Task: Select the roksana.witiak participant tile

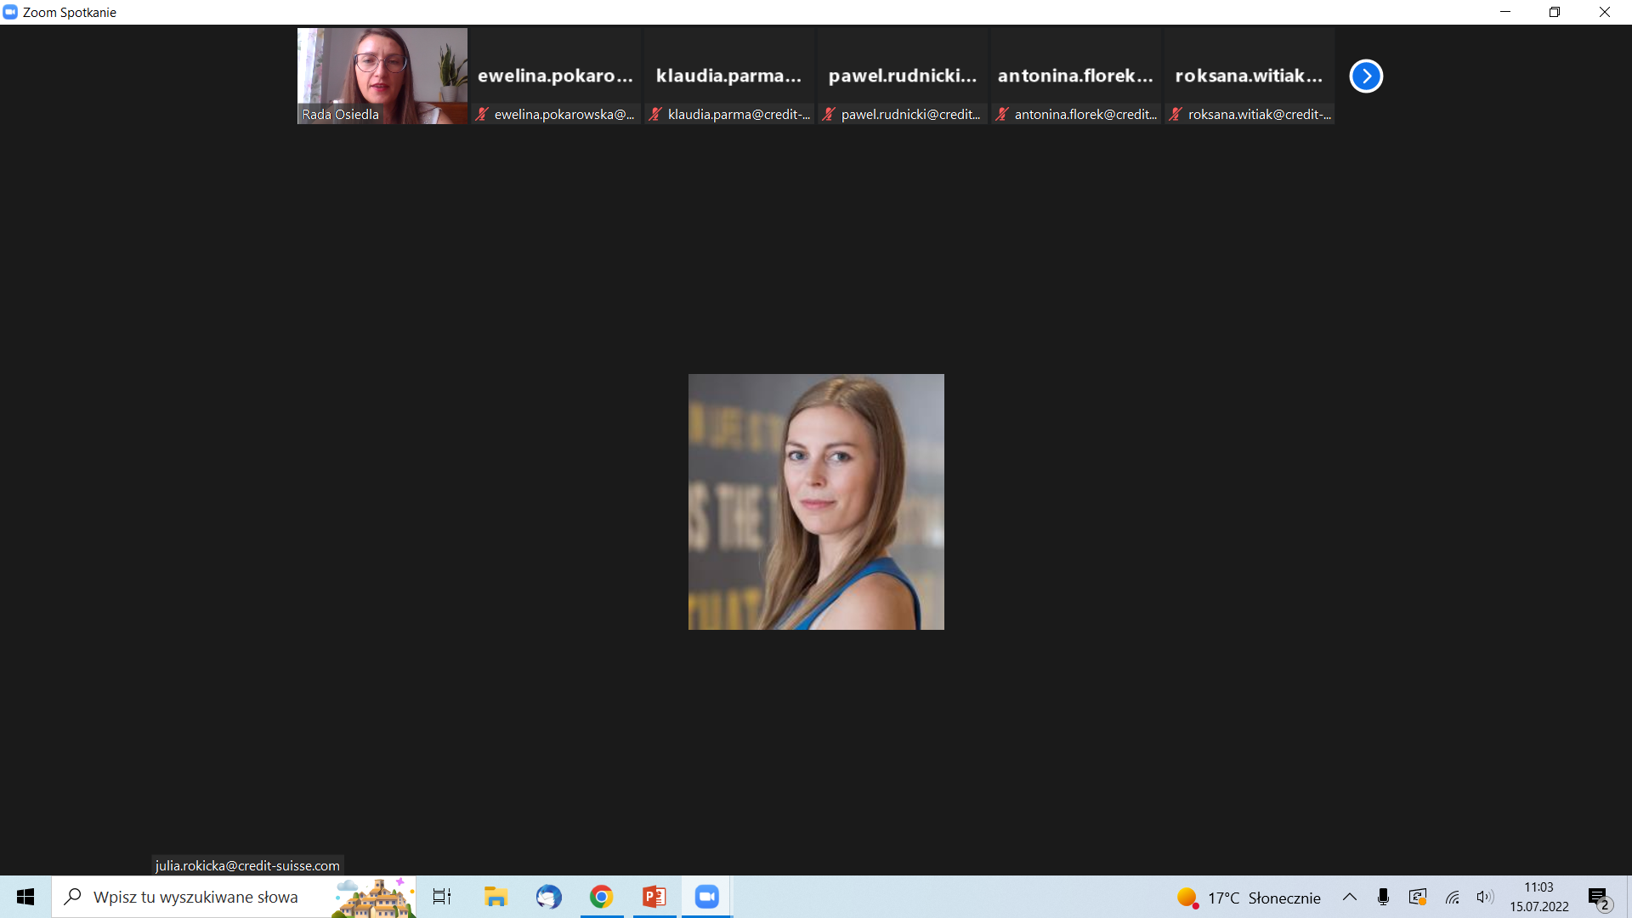Action: click(x=1249, y=76)
